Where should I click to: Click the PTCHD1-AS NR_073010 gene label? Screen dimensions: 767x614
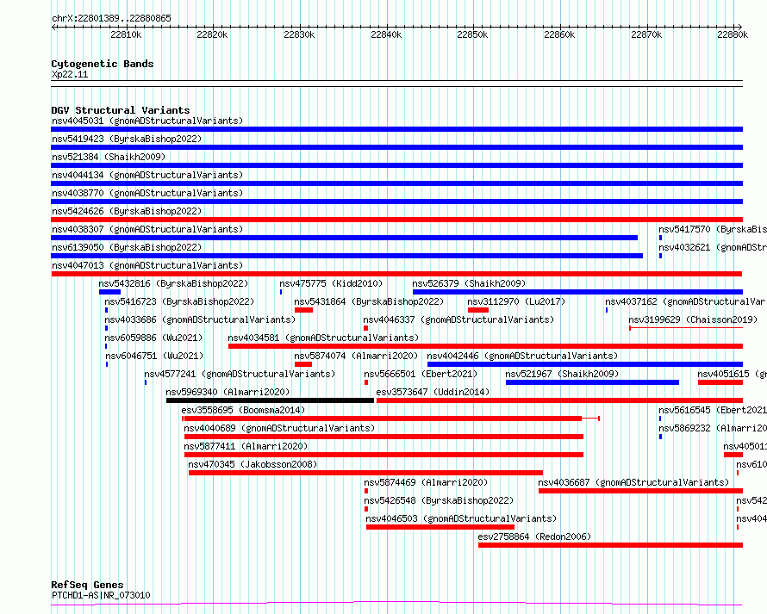pos(101,595)
